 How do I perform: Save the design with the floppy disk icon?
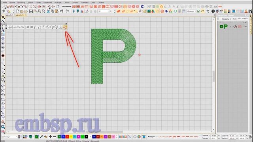pos(31,11)
